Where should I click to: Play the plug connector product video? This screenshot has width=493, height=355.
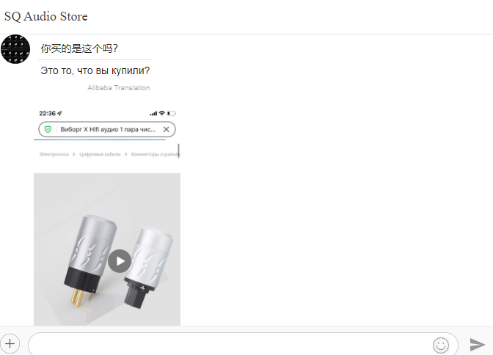coord(120,261)
